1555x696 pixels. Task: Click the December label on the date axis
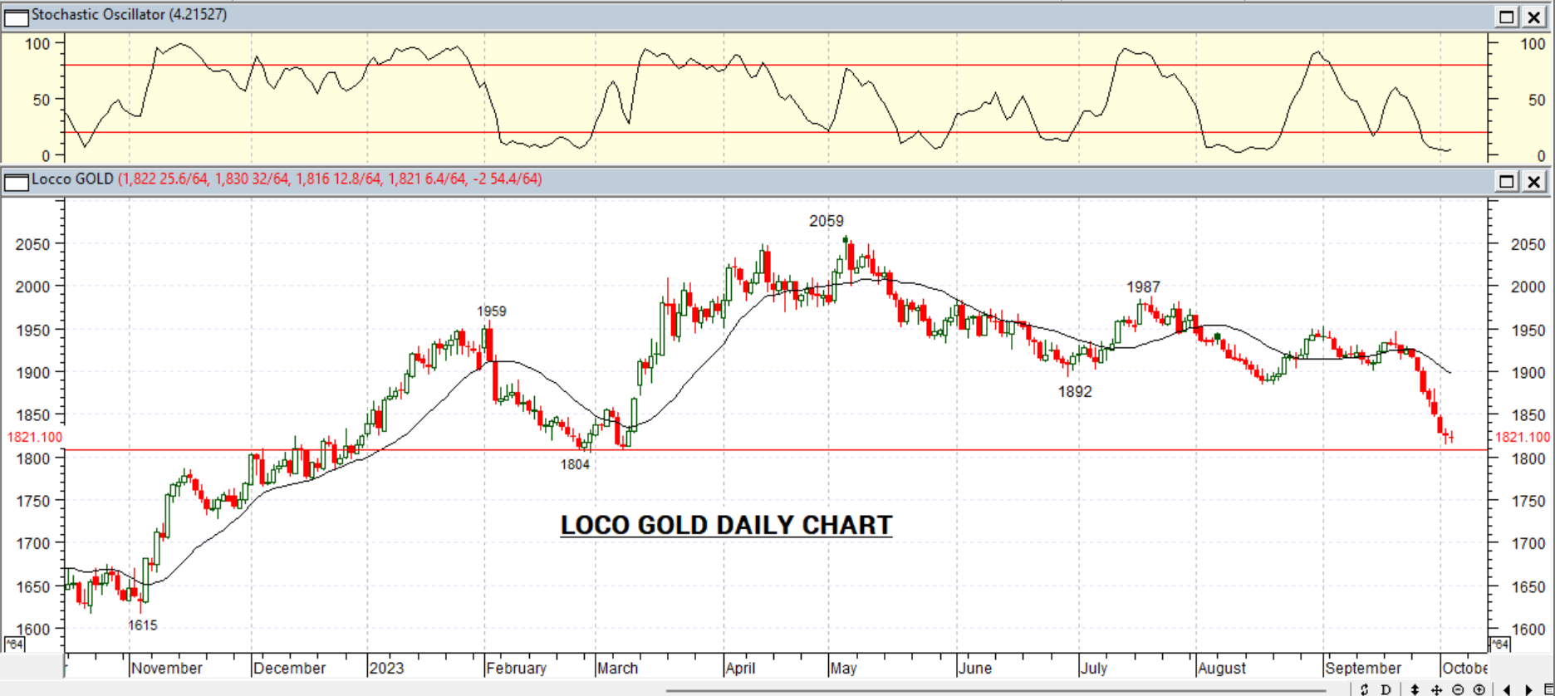(x=290, y=668)
